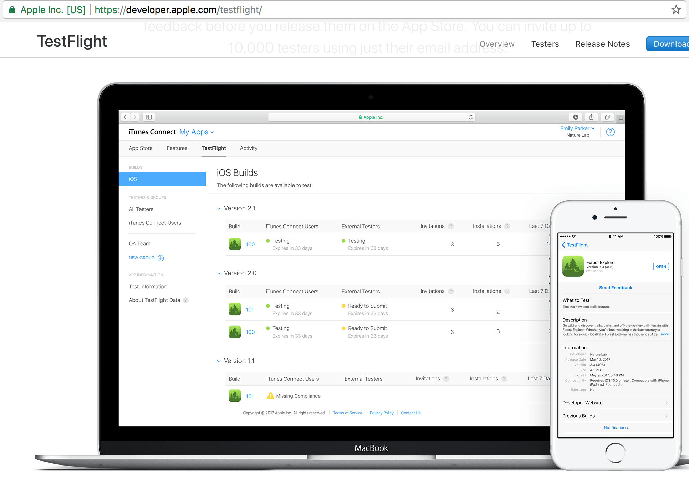Tap the OPEN button for Forest Explorer

(x=661, y=267)
